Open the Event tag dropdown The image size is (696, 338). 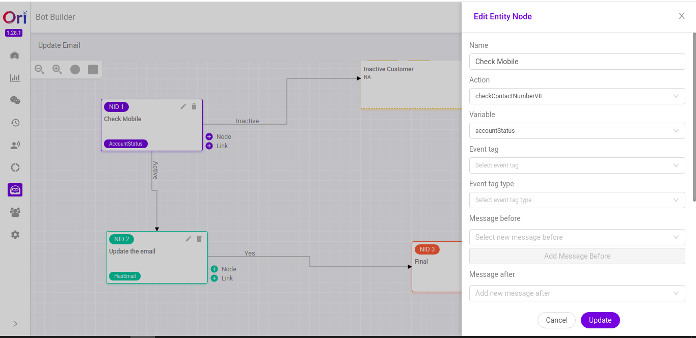coord(577,165)
